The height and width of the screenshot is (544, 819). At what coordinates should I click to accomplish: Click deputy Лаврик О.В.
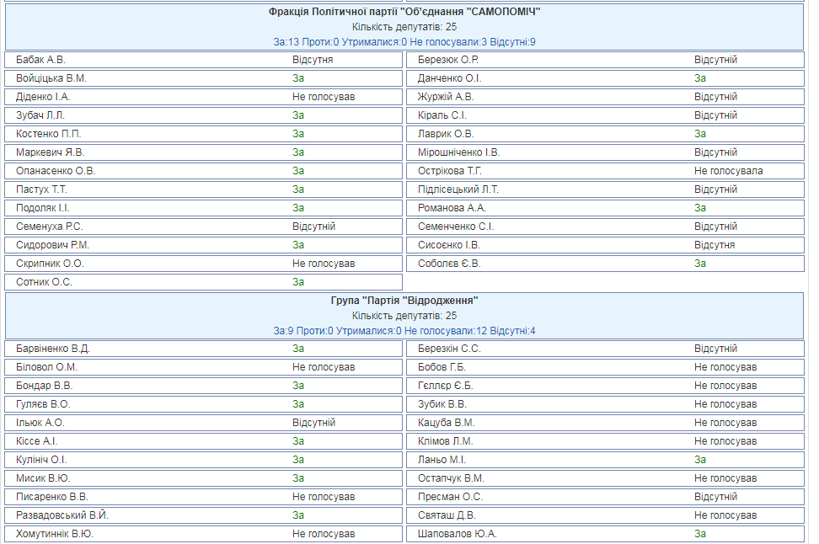[x=446, y=134]
